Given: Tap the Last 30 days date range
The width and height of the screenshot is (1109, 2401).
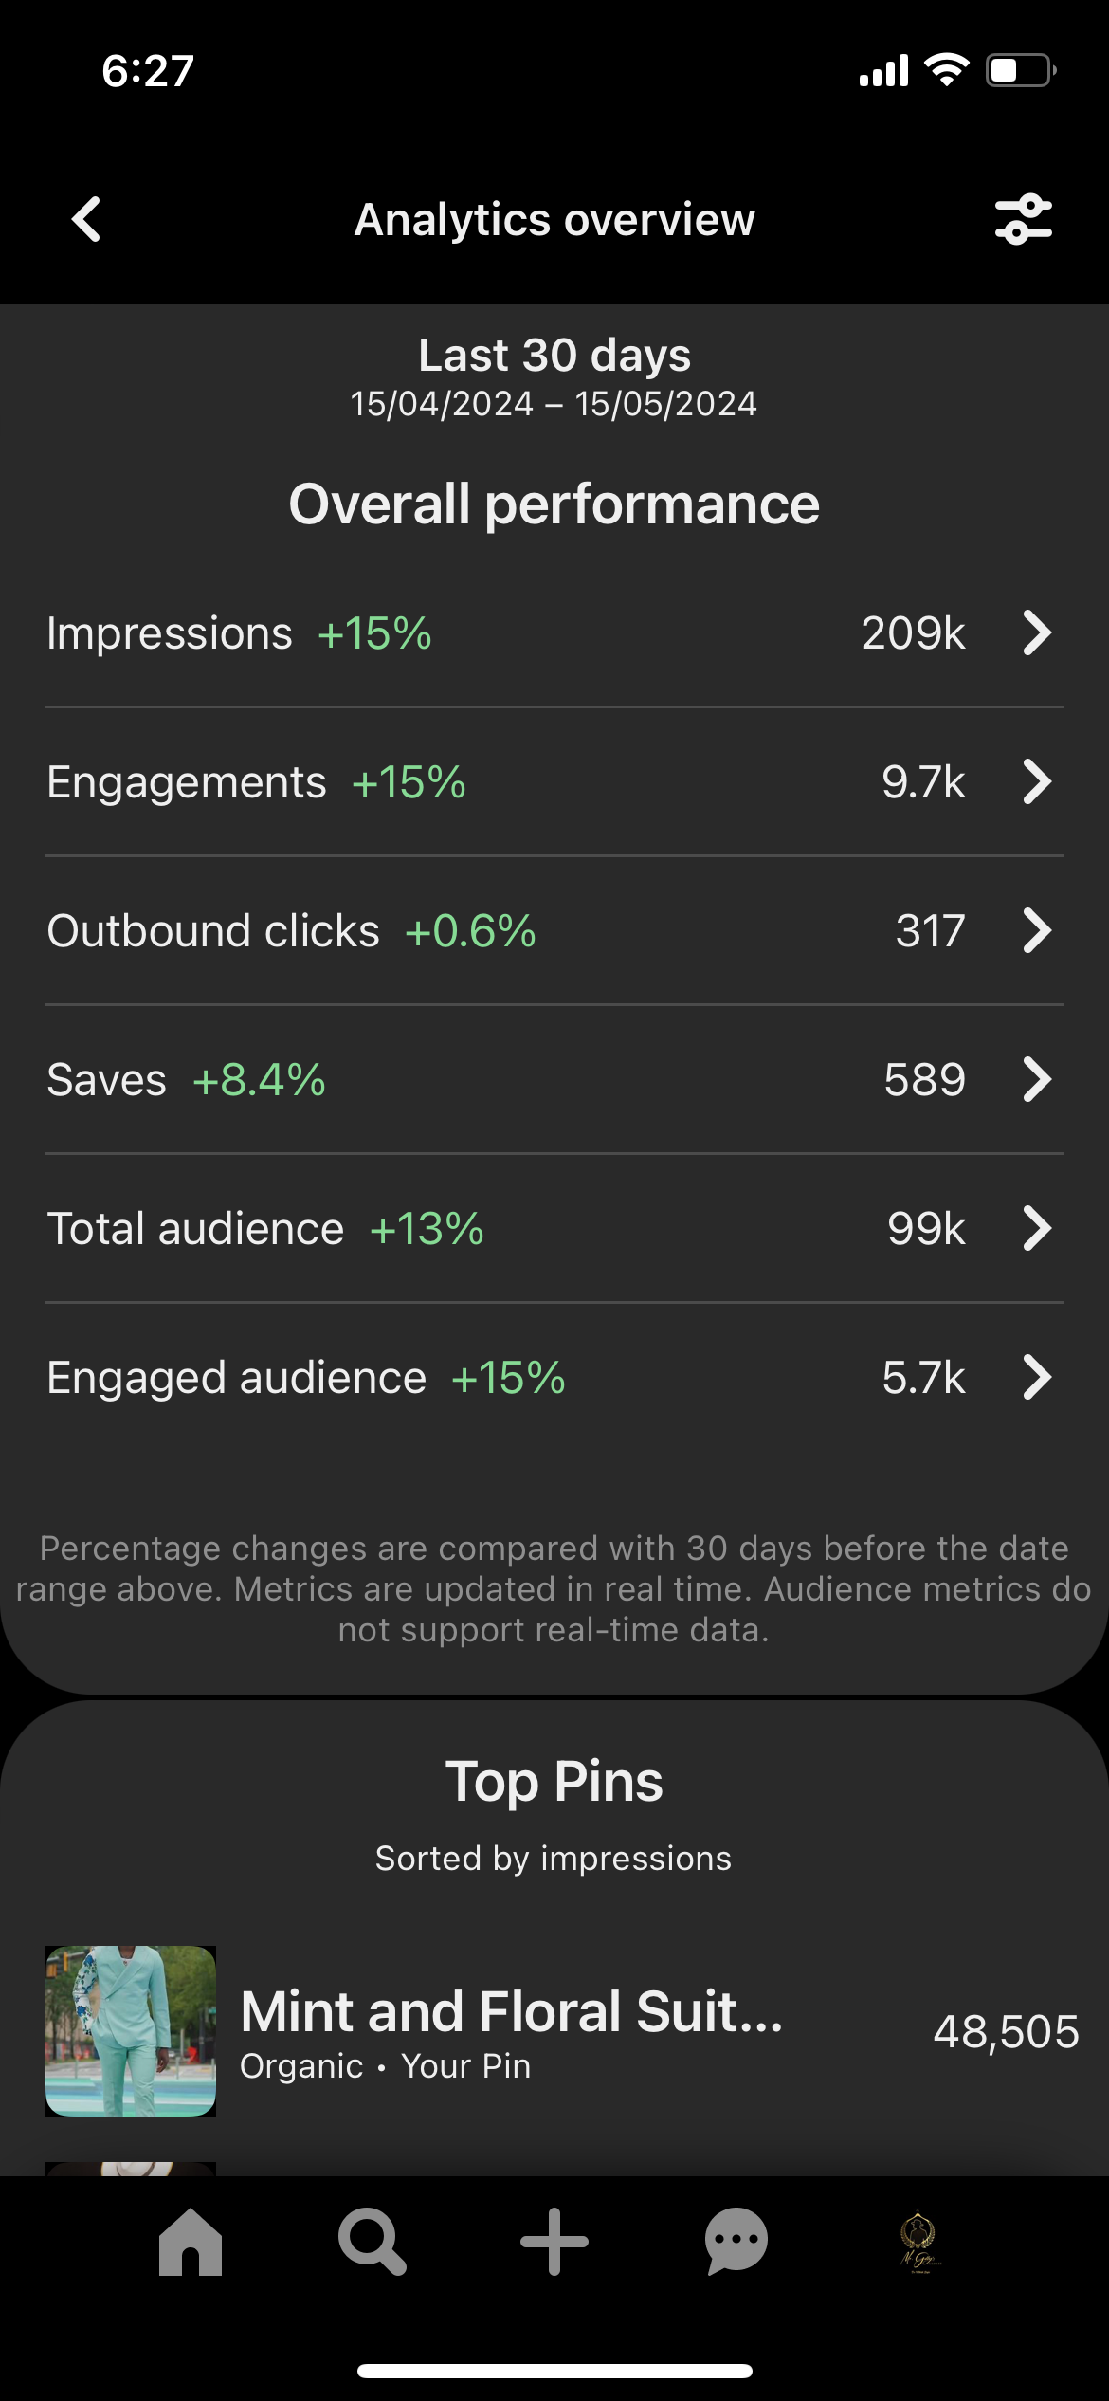Looking at the screenshot, I should 554,377.
